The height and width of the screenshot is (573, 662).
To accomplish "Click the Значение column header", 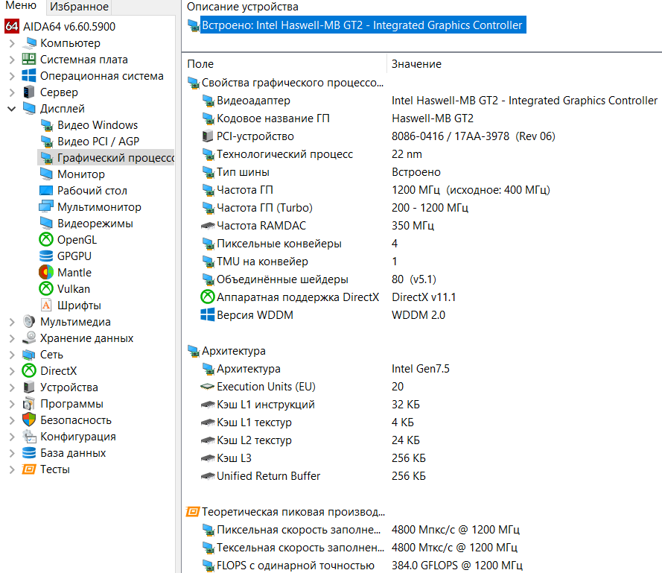I will 416,64.
